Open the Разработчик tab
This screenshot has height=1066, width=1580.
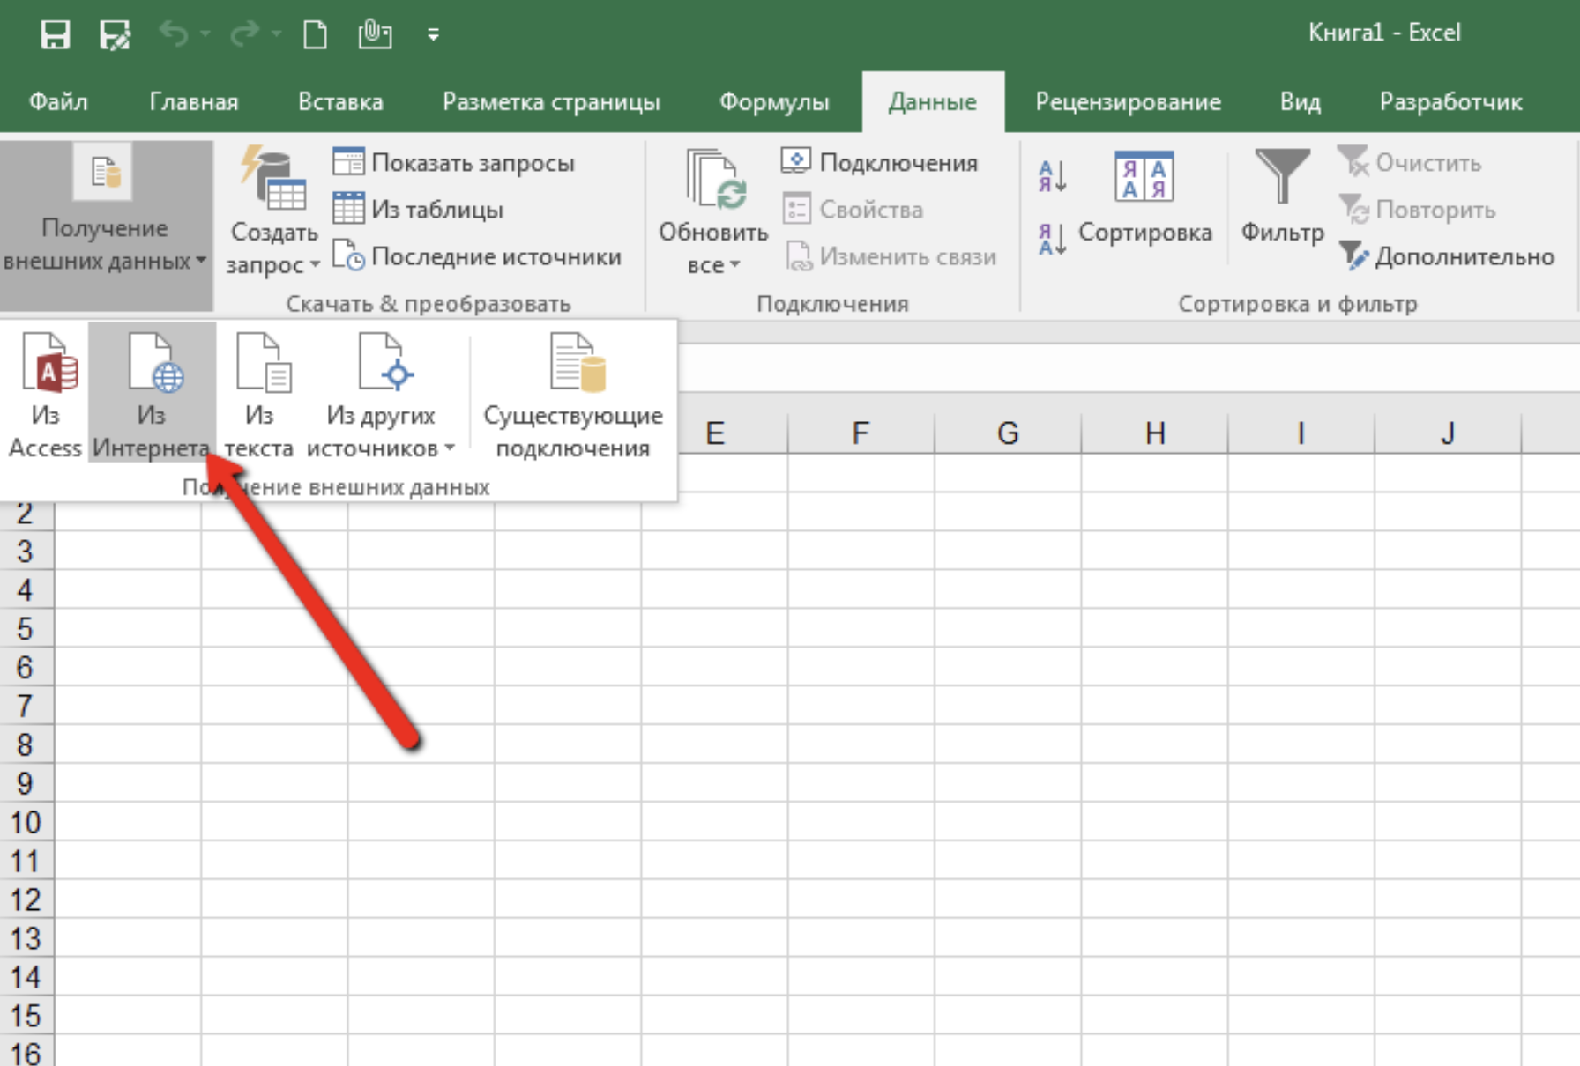point(1450,102)
